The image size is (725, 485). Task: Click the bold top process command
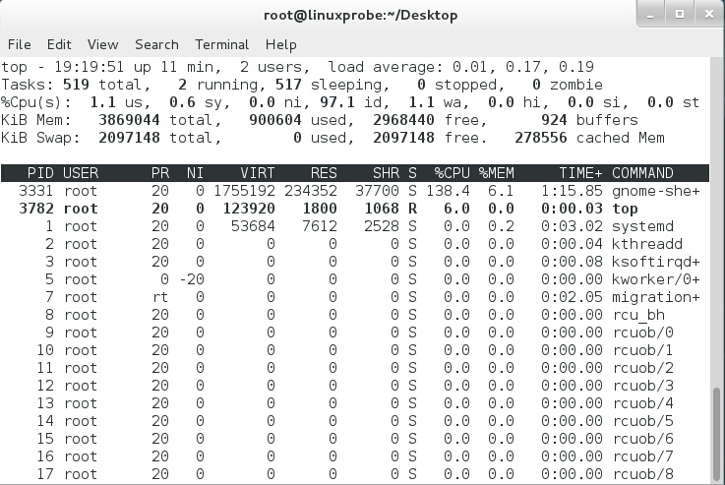tap(625, 209)
